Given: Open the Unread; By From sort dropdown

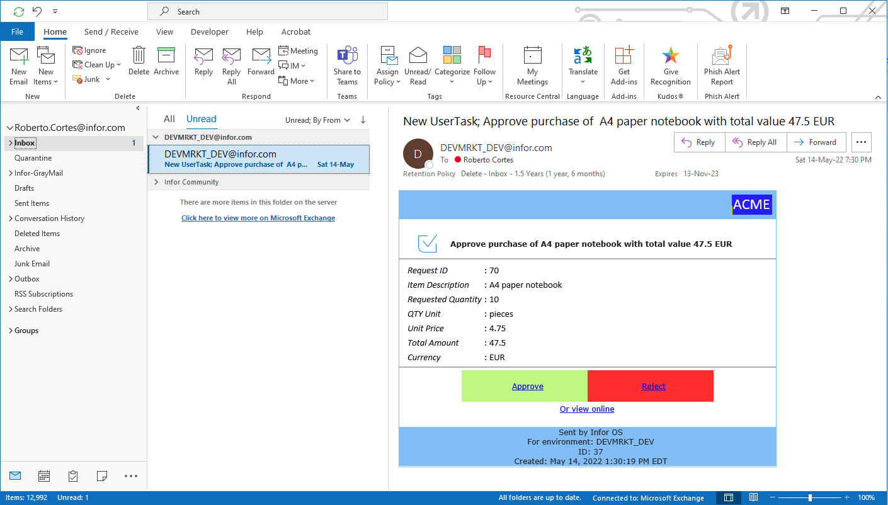Looking at the screenshot, I should (x=317, y=119).
